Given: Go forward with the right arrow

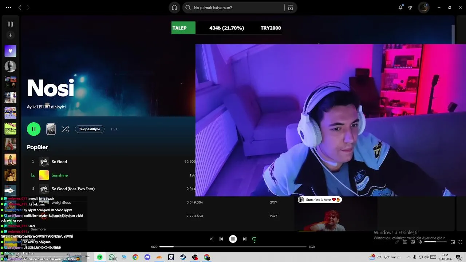Looking at the screenshot, I should 28,7.
